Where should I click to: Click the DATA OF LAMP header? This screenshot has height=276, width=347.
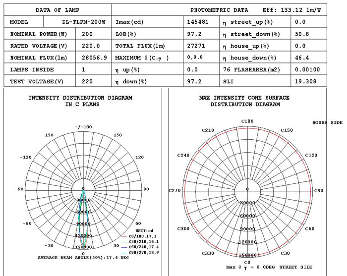point(58,10)
